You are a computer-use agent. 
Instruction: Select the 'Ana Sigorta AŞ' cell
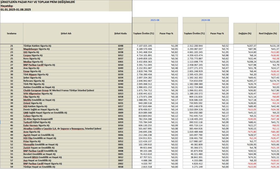pos(66,68)
